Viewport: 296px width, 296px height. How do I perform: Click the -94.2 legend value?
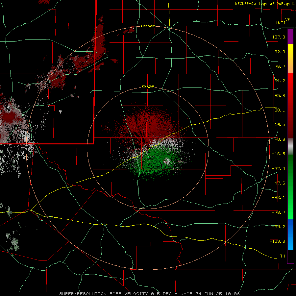pos(279,227)
